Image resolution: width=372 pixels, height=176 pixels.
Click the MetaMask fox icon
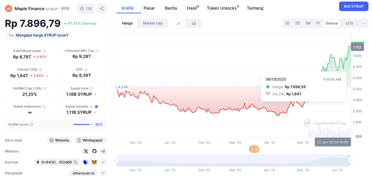coord(94,162)
